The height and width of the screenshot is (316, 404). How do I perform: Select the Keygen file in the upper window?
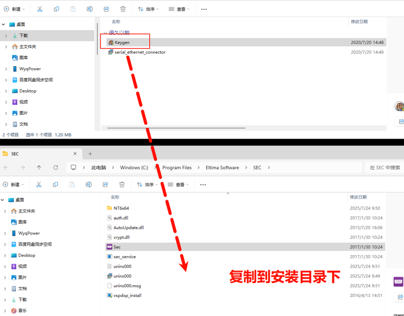(x=246, y=43)
